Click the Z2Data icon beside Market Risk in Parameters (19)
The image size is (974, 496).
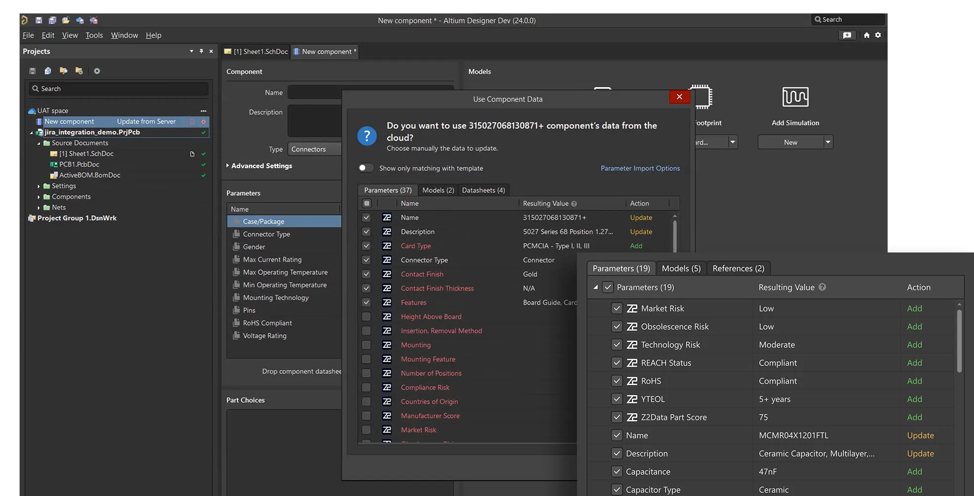(632, 309)
